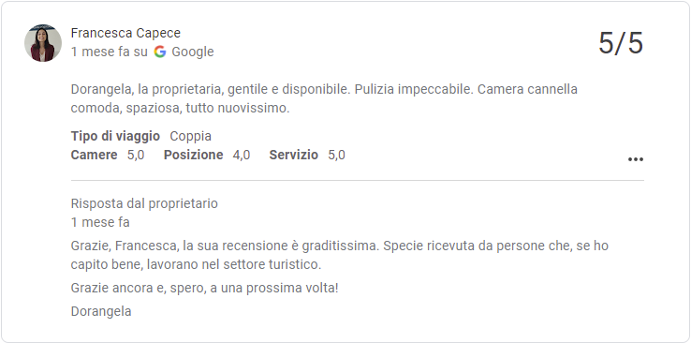
Task: Select the Posizione rating label
Action: tap(194, 156)
